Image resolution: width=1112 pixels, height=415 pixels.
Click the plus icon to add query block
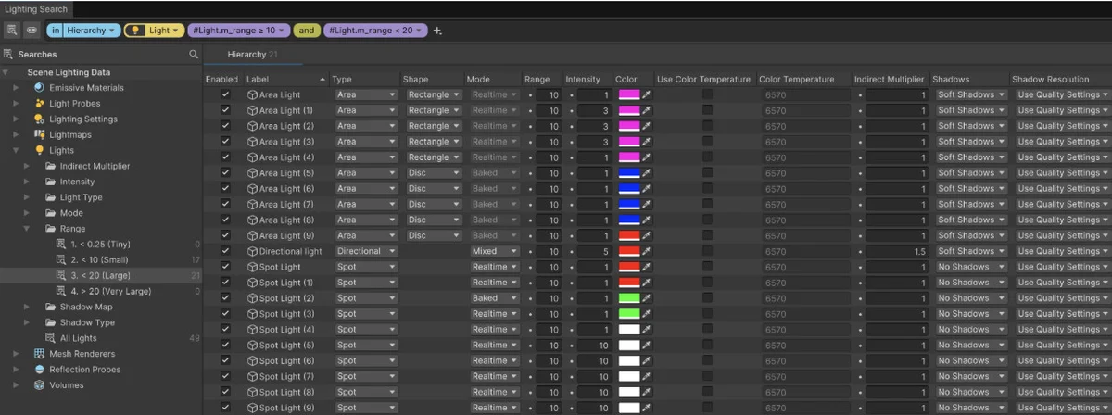tap(438, 31)
